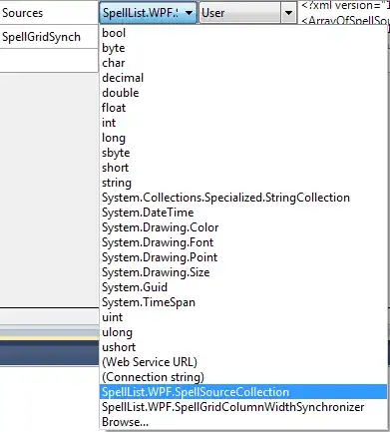This screenshot has height=432, width=390.
Task: Pick System.Guid type
Action: (243, 287)
